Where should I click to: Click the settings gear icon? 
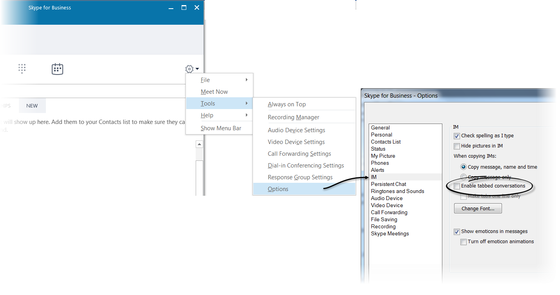point(189,68)
